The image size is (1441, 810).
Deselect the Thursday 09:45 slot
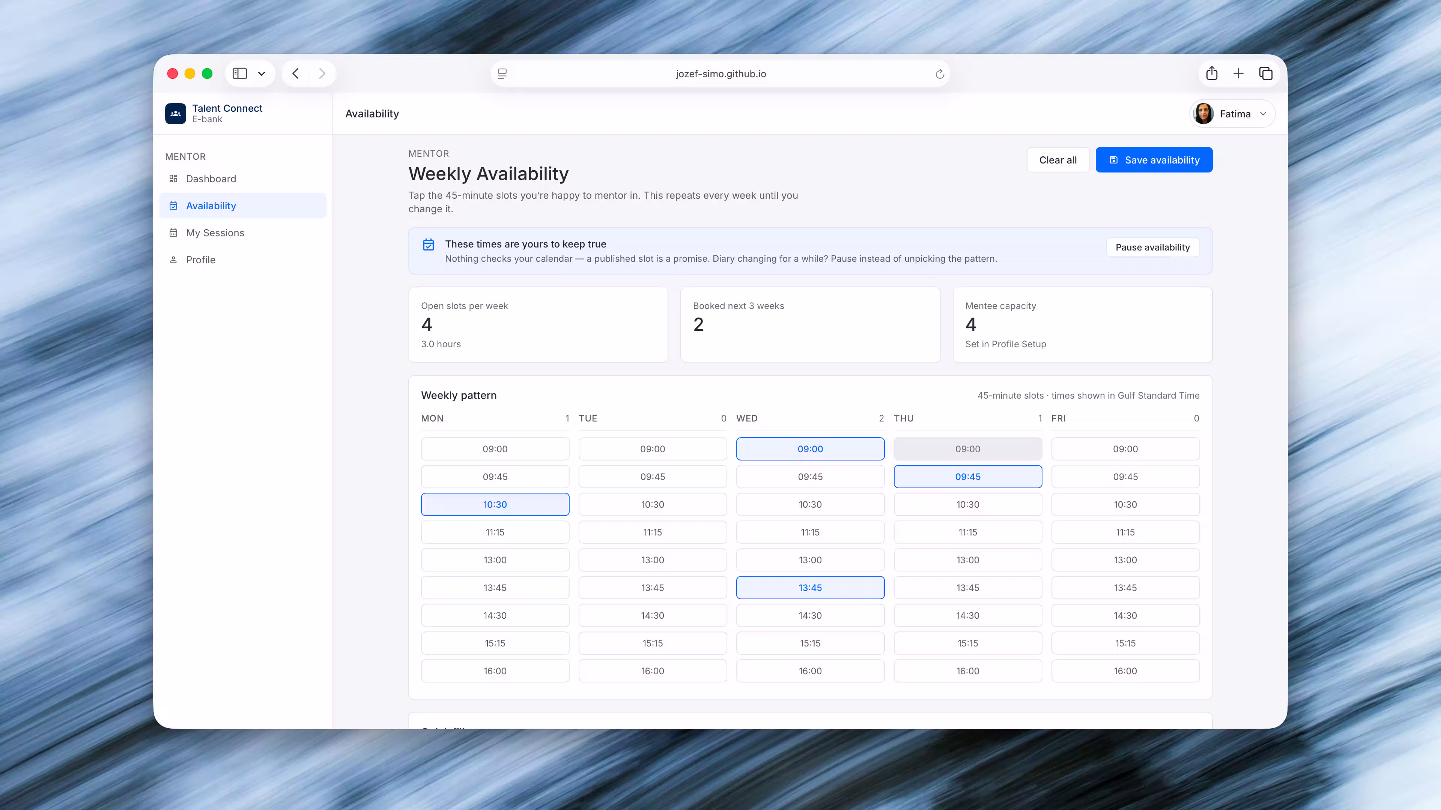click(x=968, y=477)
